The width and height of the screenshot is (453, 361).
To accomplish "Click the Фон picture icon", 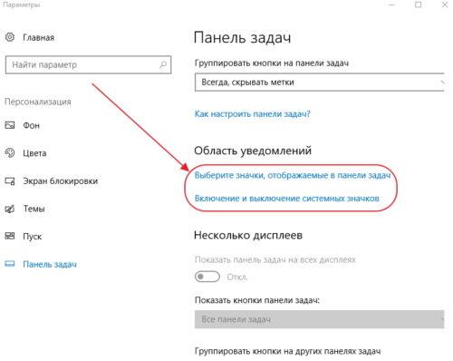I will [10, 125].
